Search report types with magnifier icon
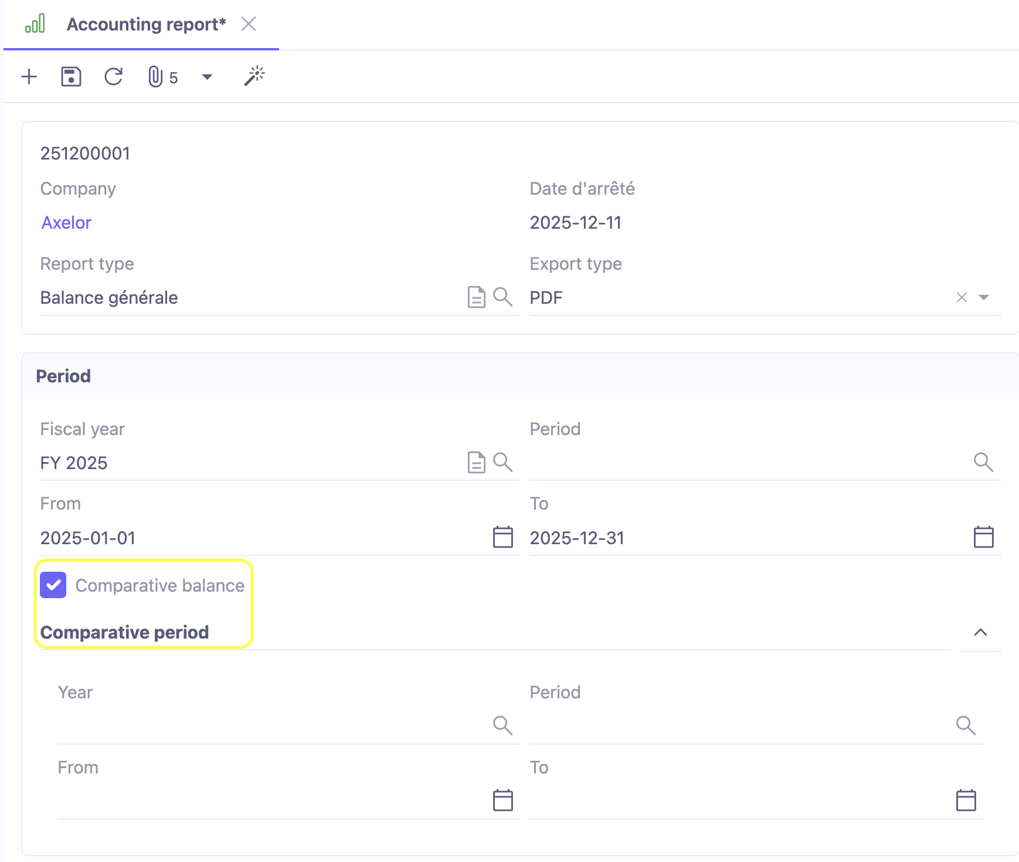Image resolution: width=1019 pixels, height=862 pixels. coord(503,297)
